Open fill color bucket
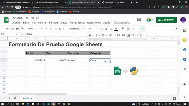The image size is (189, 106). (x=123, y=29)
